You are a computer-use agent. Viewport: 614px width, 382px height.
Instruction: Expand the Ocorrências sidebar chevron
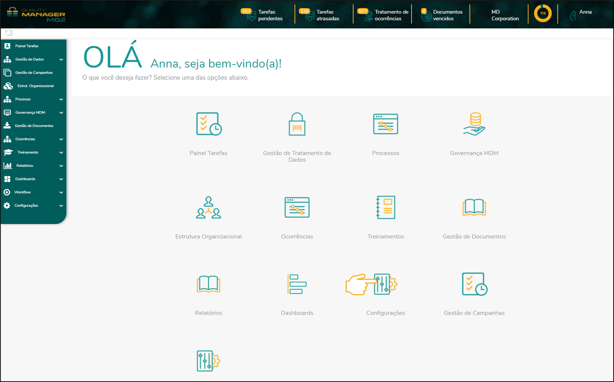61,139
